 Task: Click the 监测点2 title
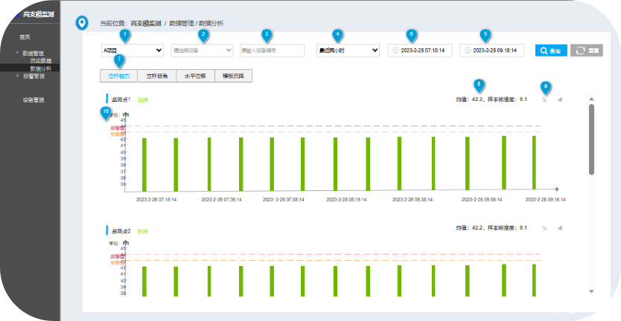[121, 231]
